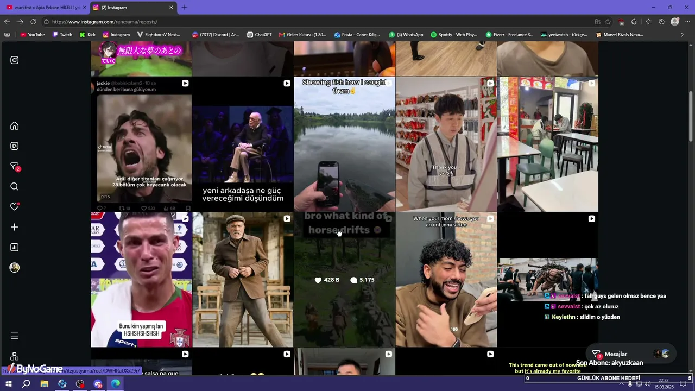Open the crying Ronaldo reel
This screenshot has height=391, width=695.
tap(141, 280)
